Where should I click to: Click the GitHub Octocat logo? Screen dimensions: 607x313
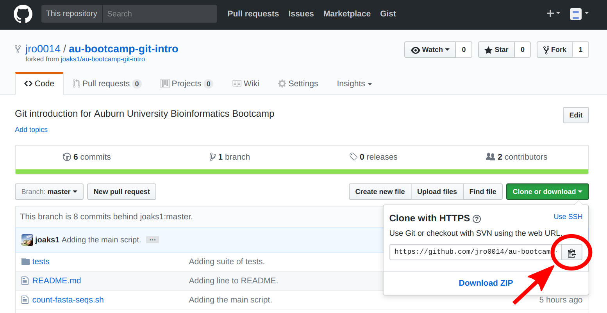[x=23, y=14]
